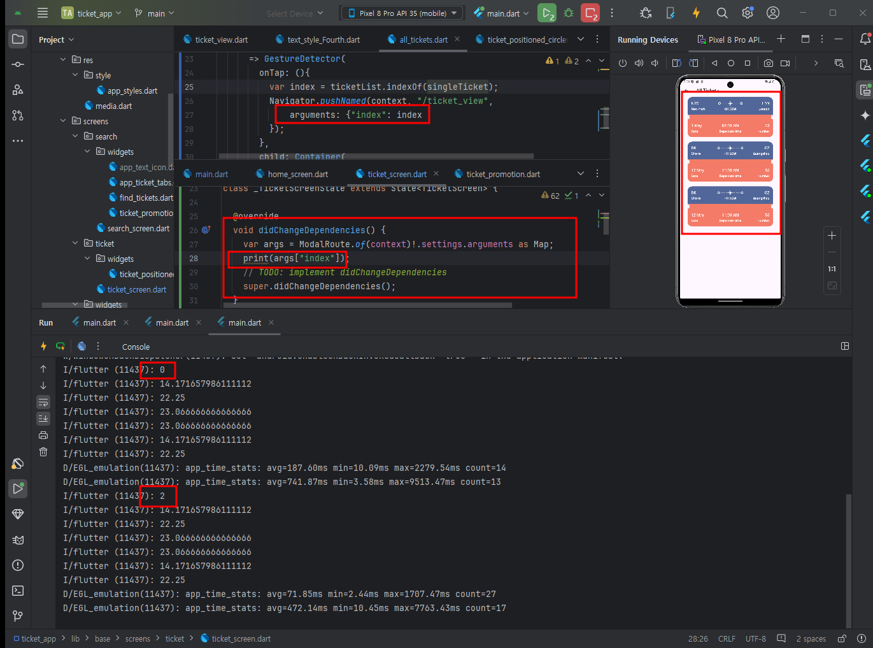Change UTF-8 file encoding
Image resolution: width=873 pixels, height=648 pixels.
pos(756,638)
